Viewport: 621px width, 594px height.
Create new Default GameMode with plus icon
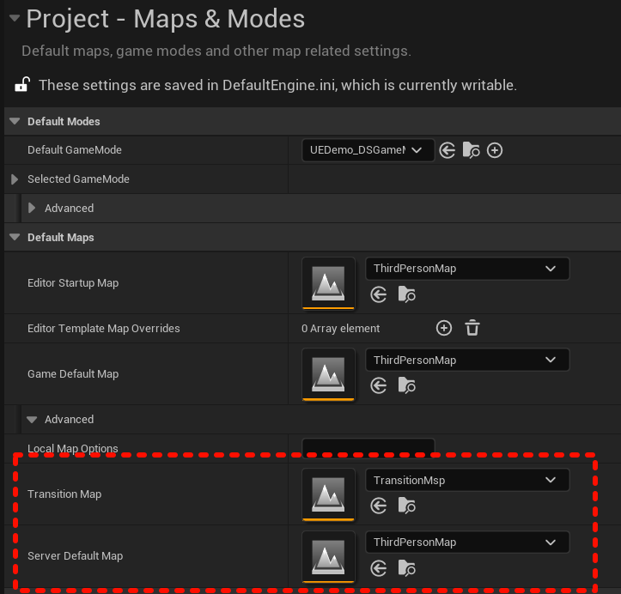point(495,150)
